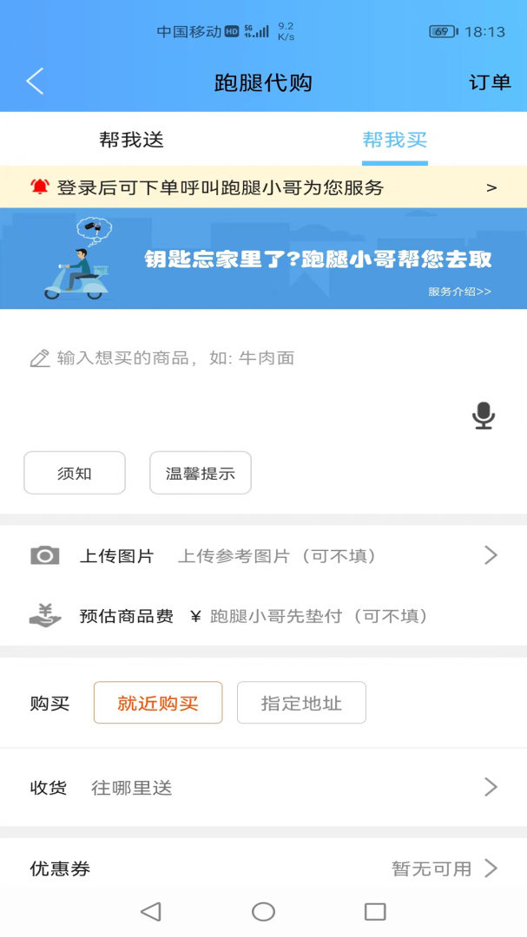Image resolution: width=527 pixels, height=937 pixels.
Task: Tap the Android recent apps square icon
Action: coord(375,911)
